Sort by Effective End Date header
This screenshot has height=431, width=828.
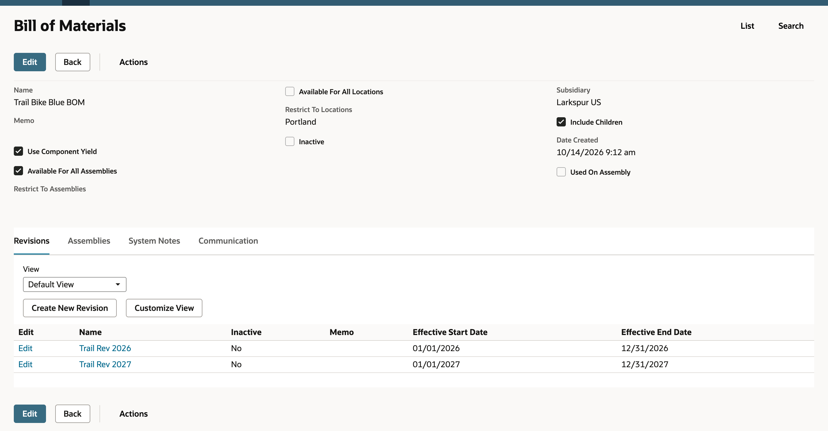coord(656,332)
